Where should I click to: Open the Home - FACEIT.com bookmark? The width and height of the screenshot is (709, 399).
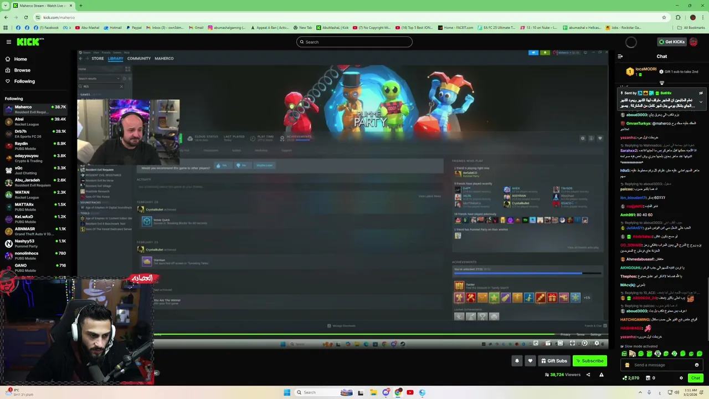[x=455, y=28]
